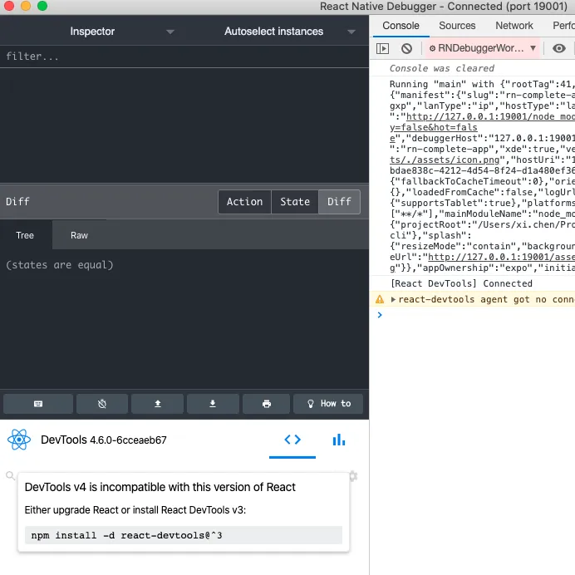Open the DevTools settings gear
This screenshot has width=575, height=575.
(x=353, y=476)
